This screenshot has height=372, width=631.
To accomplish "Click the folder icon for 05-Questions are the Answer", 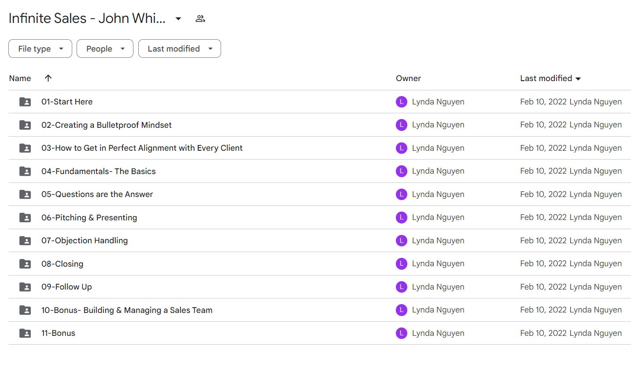I will 25,194.
